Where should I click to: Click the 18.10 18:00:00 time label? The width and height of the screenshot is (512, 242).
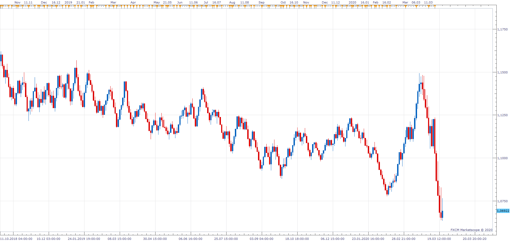tap(297, 239)
